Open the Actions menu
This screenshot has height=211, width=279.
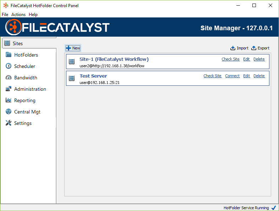pos(18,15)
